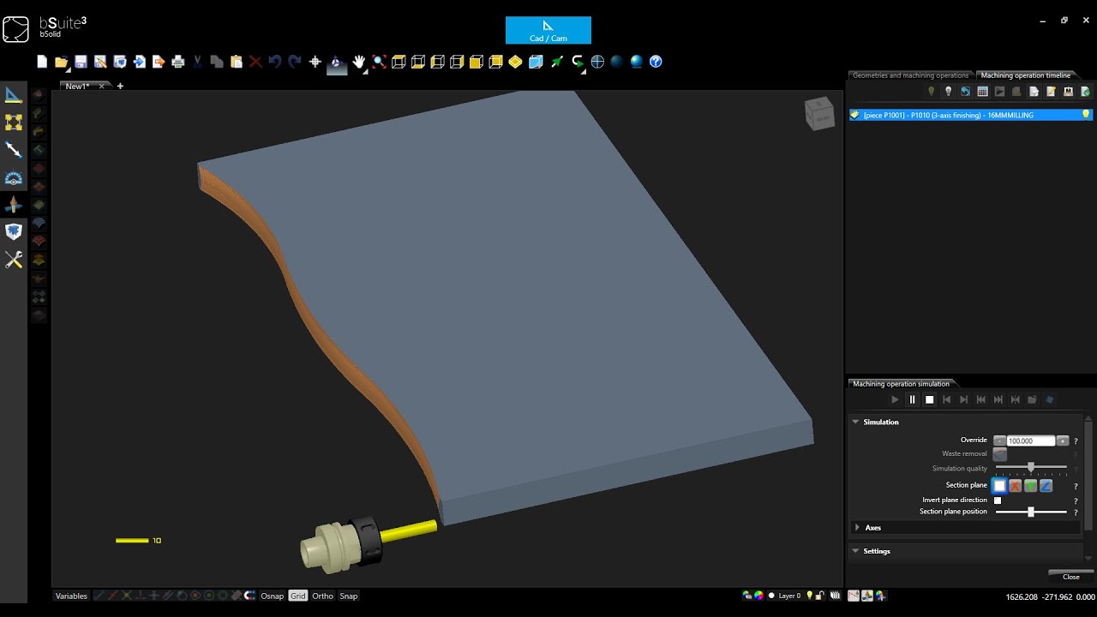This screenshot has width=1097, height=617.
Task: Delete selection with the red X icon
Action: pos(255,62)
